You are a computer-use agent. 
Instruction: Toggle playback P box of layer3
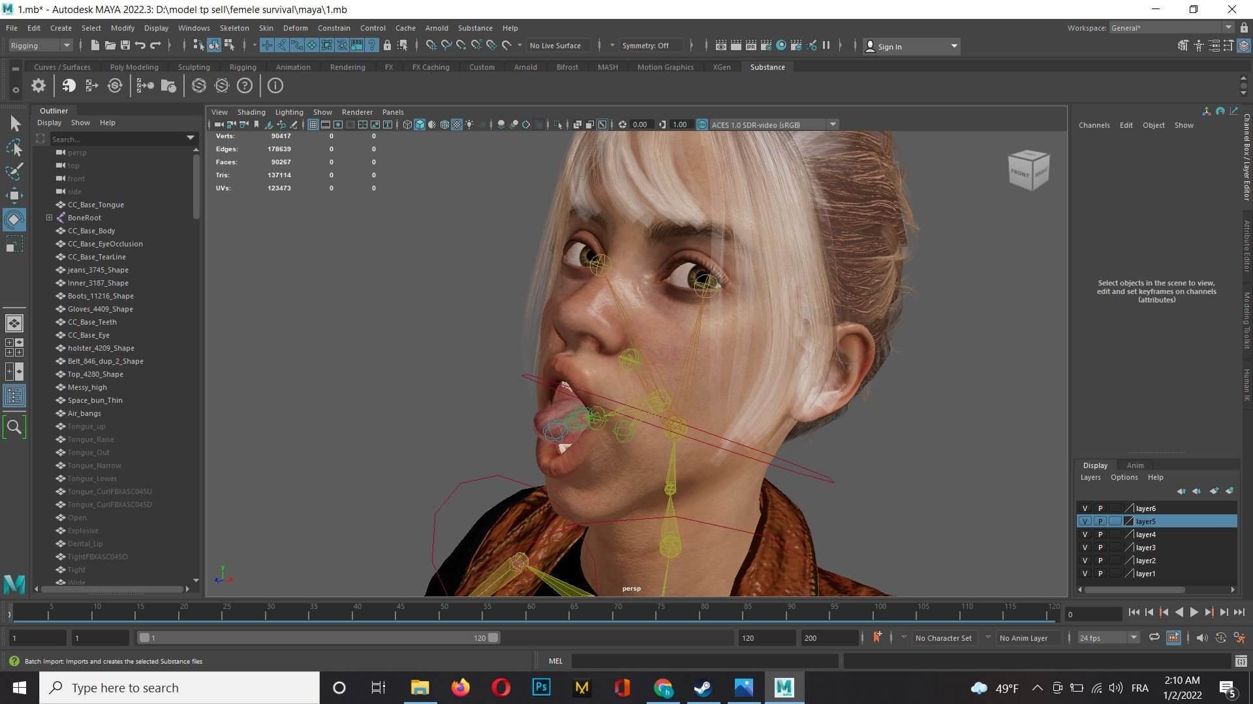[1100, 548]
